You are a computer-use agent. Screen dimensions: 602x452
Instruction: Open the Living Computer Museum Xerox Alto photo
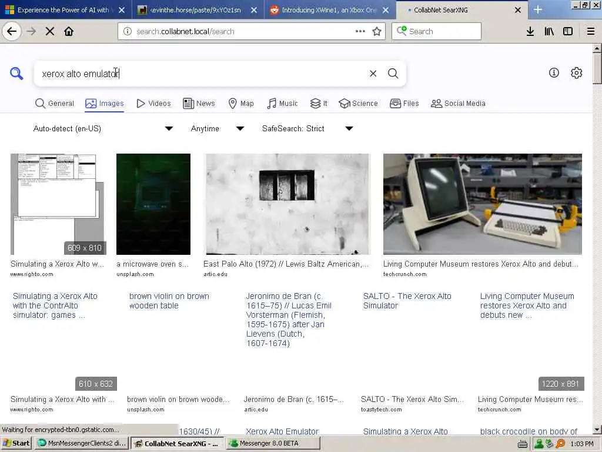click(483, 204)
